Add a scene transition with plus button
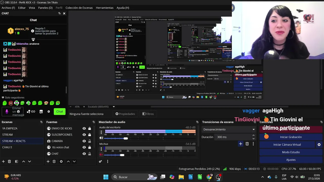This screenshot has width=324, height=182. coord(240,144)
